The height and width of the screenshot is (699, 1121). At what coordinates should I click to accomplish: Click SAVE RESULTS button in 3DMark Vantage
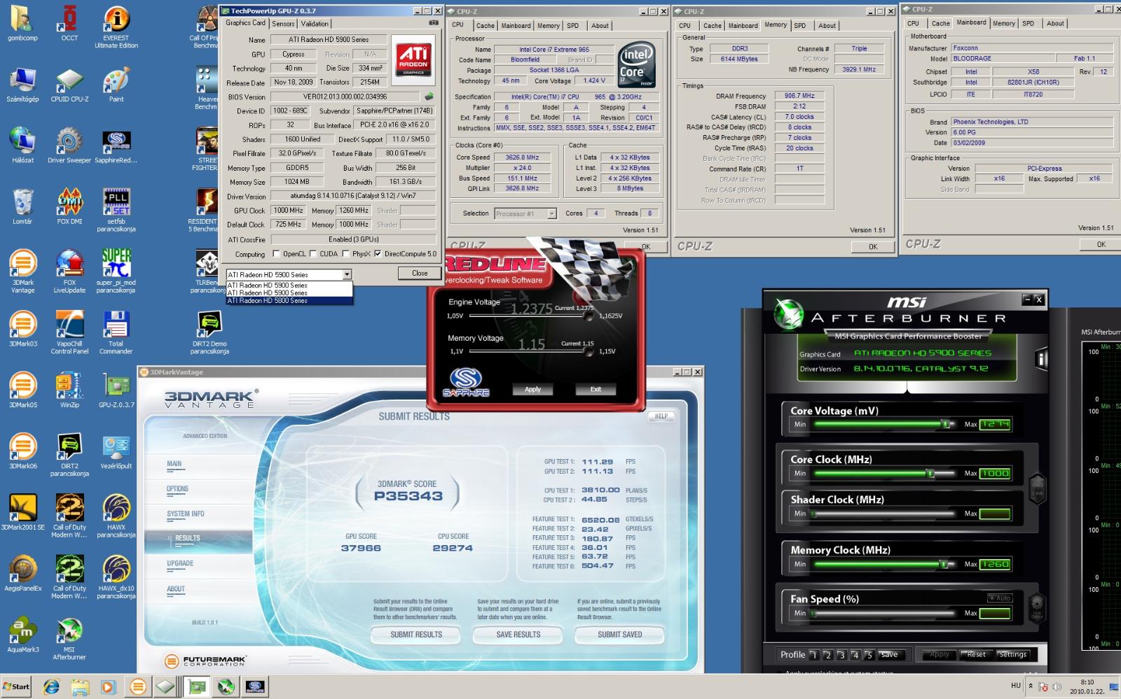[x=518, y=635]
